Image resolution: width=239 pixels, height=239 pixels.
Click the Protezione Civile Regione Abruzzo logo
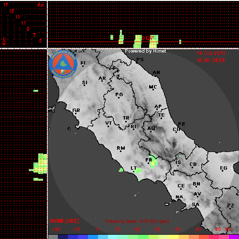pyautogui.click(x=63, y=64)
